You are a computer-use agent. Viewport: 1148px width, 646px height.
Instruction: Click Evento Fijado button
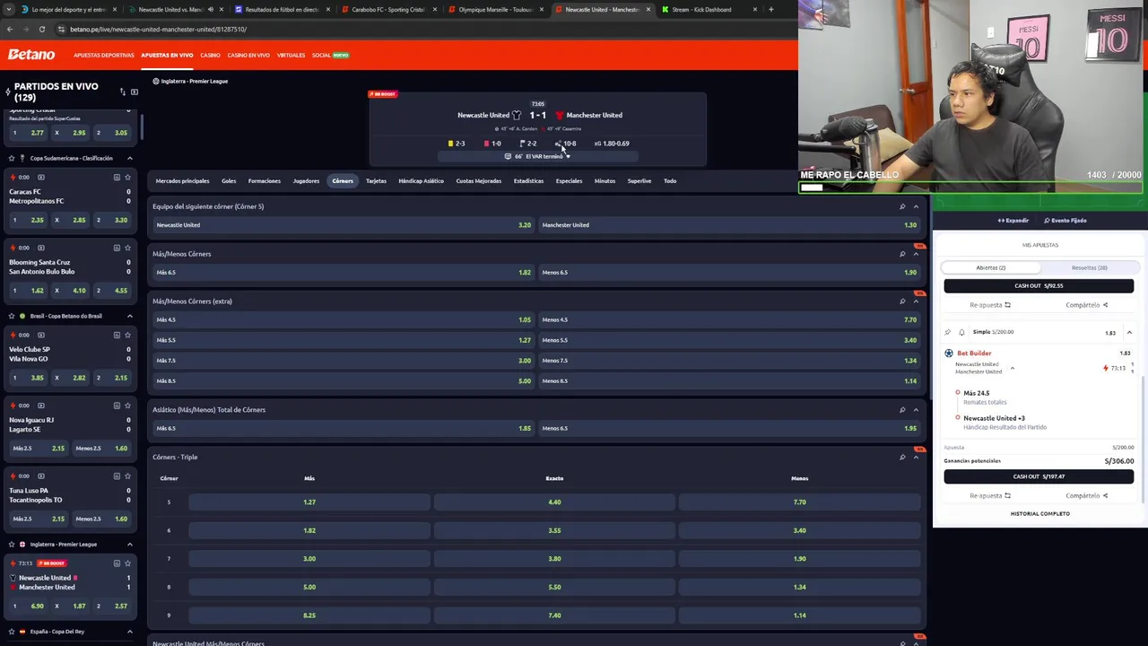(x=1065, y=221)
